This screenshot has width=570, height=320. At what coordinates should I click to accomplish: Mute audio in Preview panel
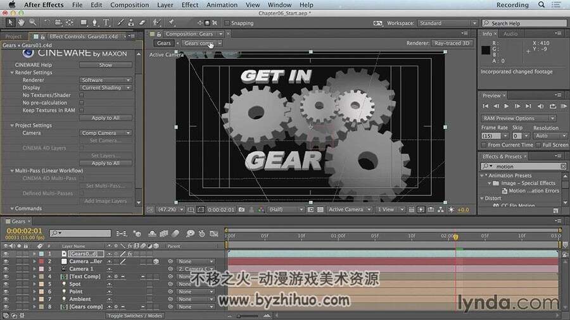click(541, 106)
